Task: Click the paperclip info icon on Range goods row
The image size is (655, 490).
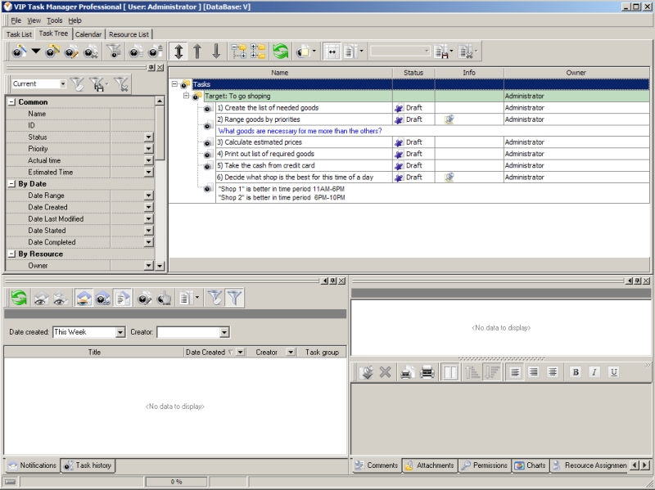Action: tap(449, 119)
